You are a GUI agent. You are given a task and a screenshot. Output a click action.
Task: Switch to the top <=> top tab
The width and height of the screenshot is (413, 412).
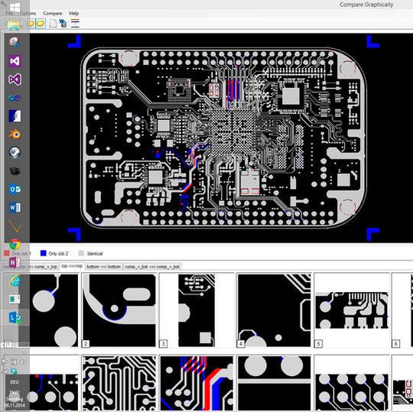(72, 267)
